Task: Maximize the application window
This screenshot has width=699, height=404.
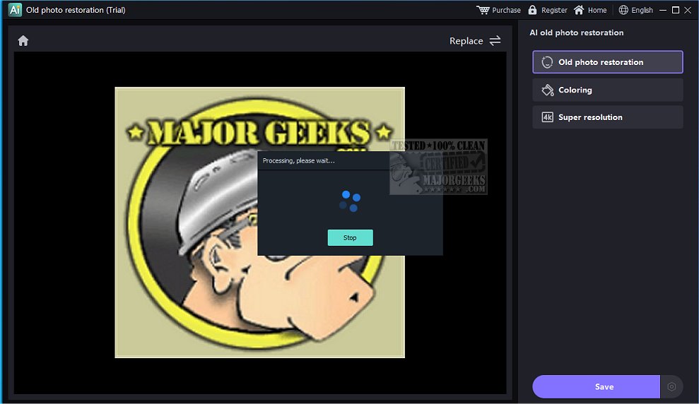Action: [x=676, y=10]
